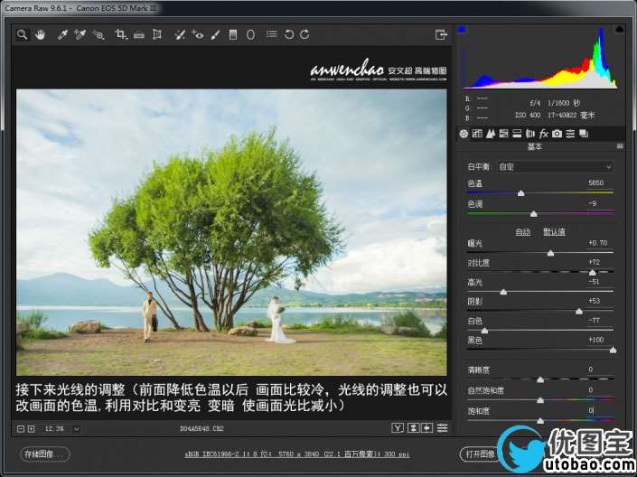Open the Lens Corrections panel tab
The width and height of the screenshot is (637, 477).
click(x=530, y=134)
